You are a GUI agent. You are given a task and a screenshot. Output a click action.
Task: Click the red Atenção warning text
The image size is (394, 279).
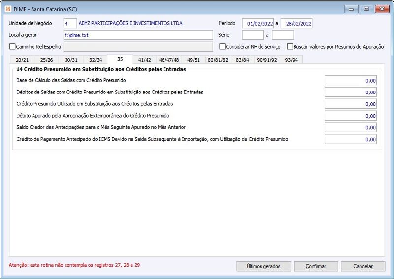click(74, 265)
